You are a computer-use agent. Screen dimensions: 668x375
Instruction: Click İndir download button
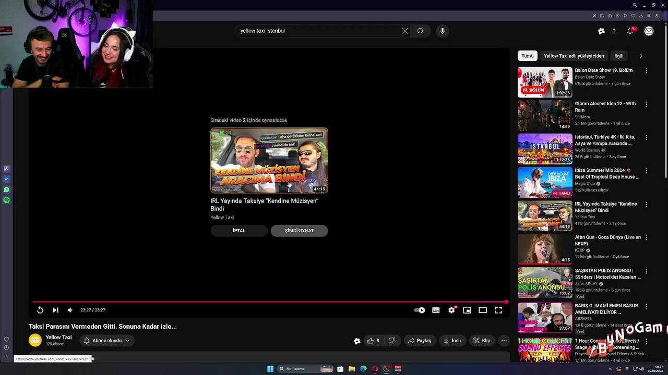452,341
